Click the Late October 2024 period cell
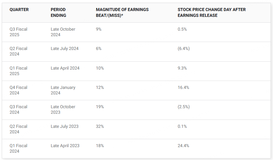 click(63, 32)
